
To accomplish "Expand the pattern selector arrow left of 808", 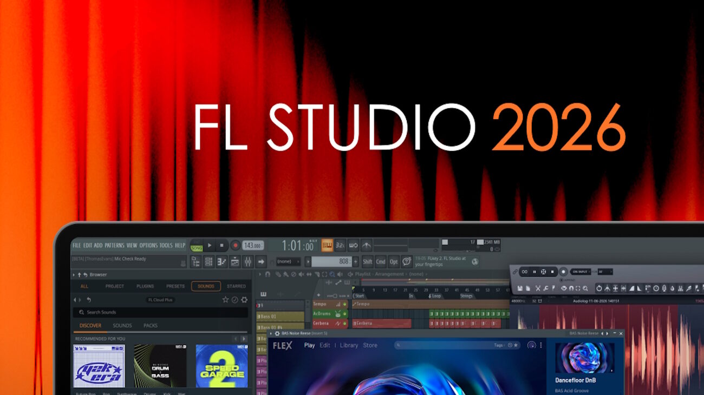I will (308, 262).
